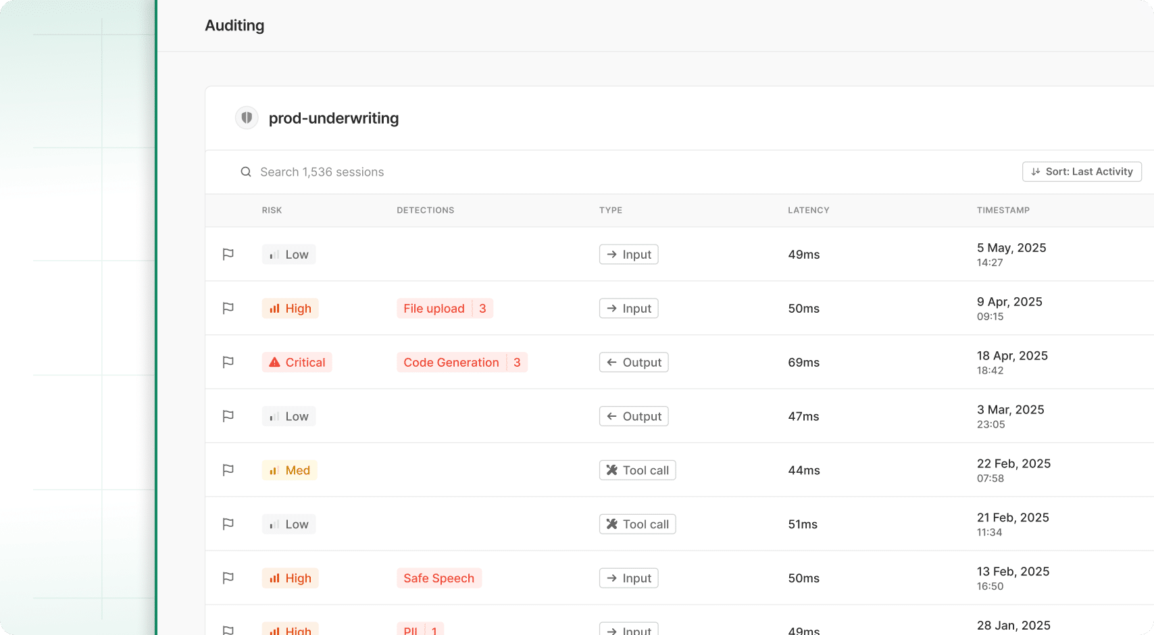Open the Code Generation detection tag

[451, 363]
